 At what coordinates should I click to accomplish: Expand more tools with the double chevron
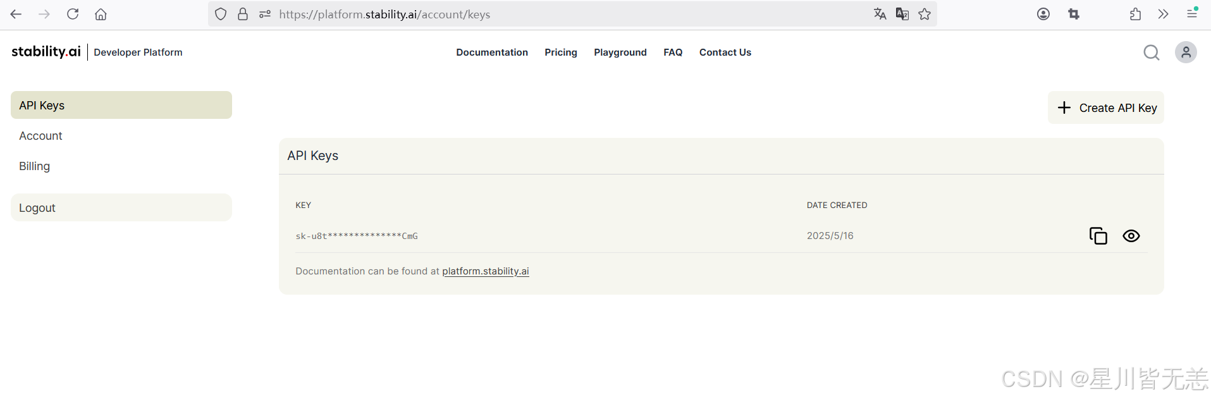pos(1163,14)
